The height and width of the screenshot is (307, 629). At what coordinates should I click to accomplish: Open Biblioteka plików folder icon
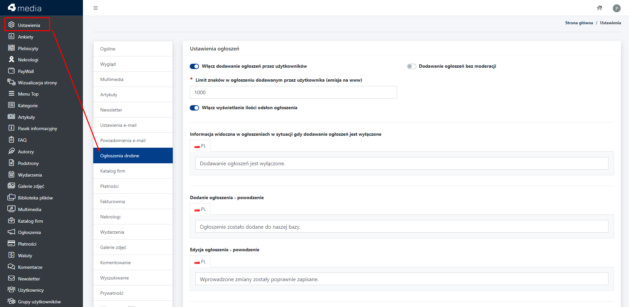pos(11,197)
